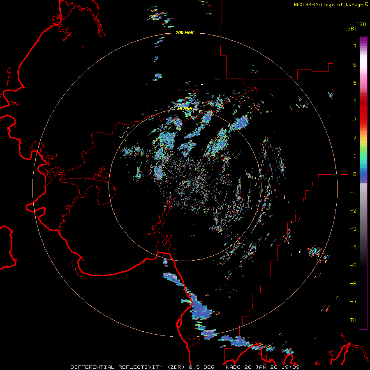The height and width of the screenshot is (370, 370).
Task: Select the 7 value on the scale
Action: pyautogui.click(x=355, y=46)
